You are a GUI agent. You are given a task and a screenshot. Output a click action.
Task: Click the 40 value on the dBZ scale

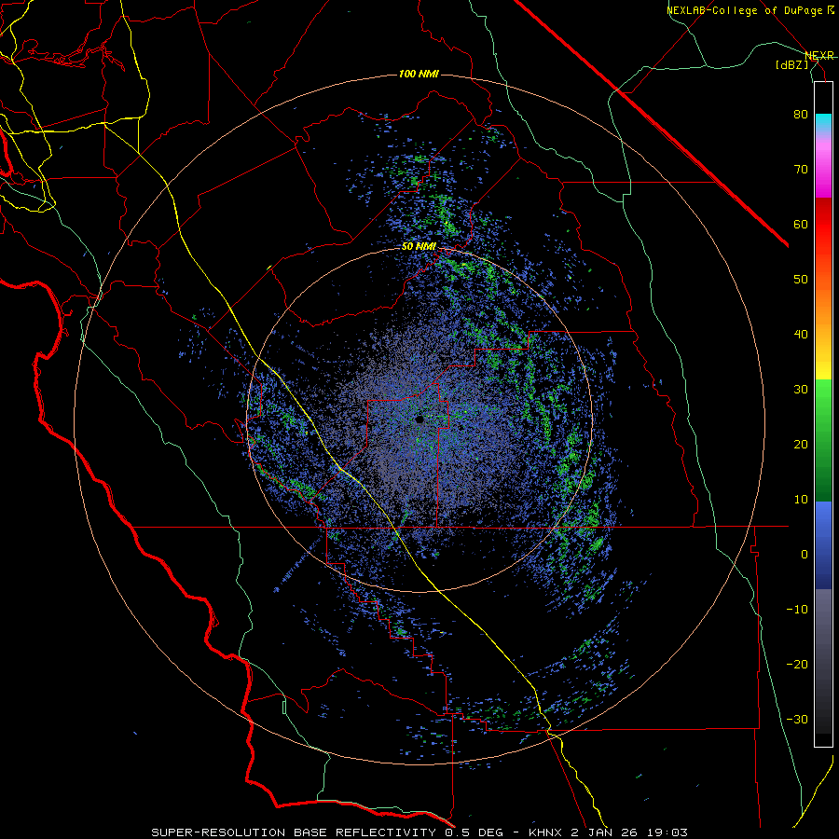801,335
